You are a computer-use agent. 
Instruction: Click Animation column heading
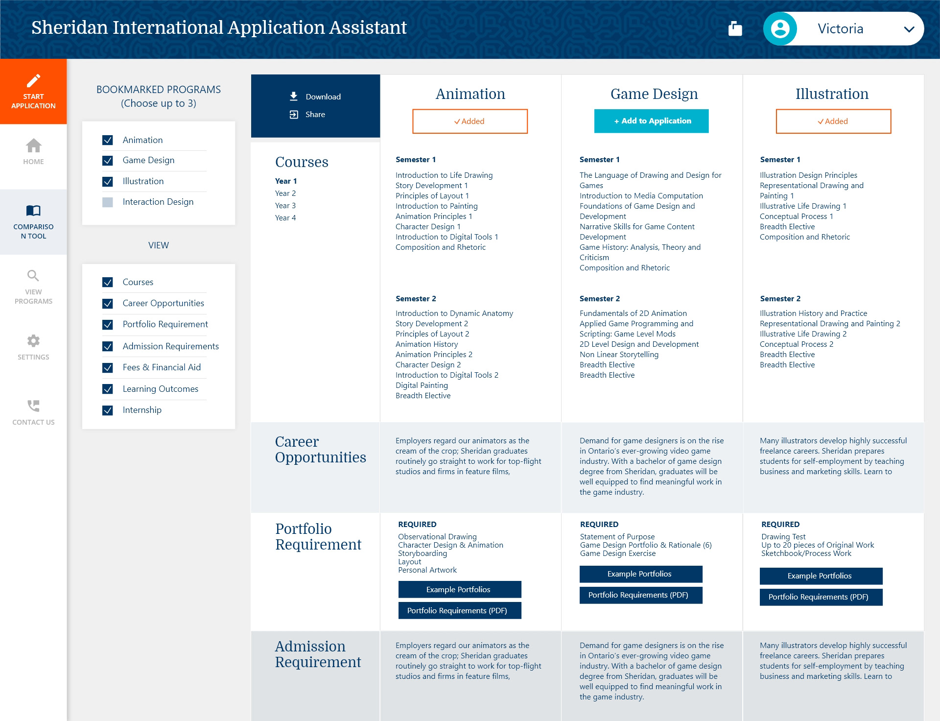(470, 94)
